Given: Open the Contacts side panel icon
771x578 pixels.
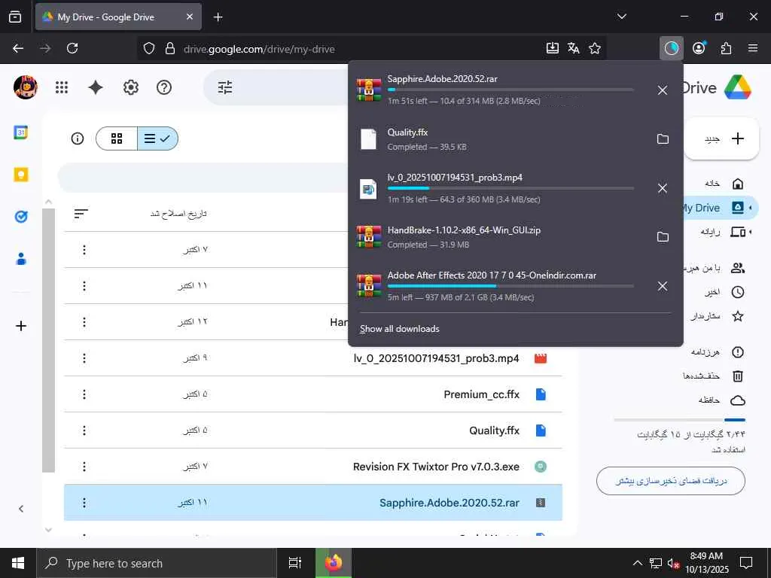Looking at the screenshot, I should tap(20, 259).
